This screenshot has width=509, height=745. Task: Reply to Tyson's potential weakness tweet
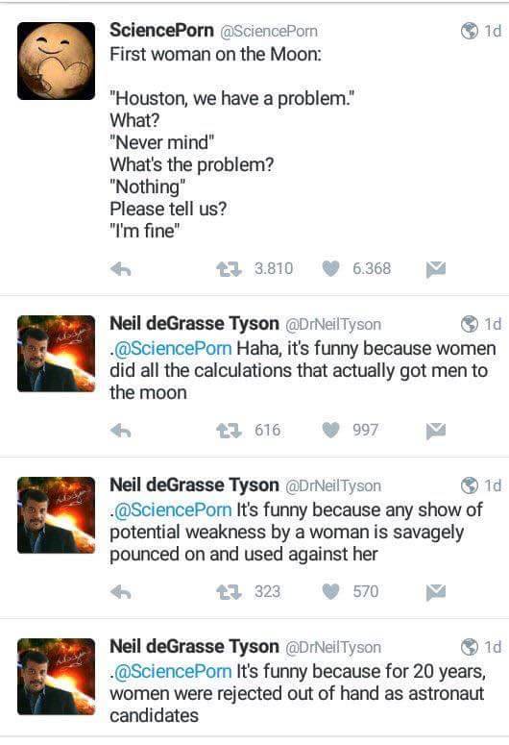pos(121,592)
